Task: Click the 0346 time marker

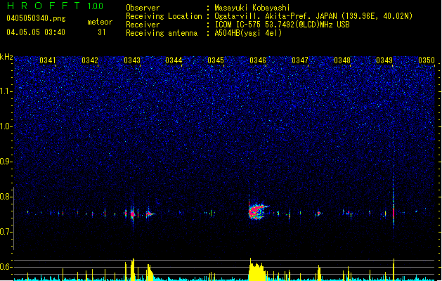Action: pyautogui.click(x=258, y=60)
